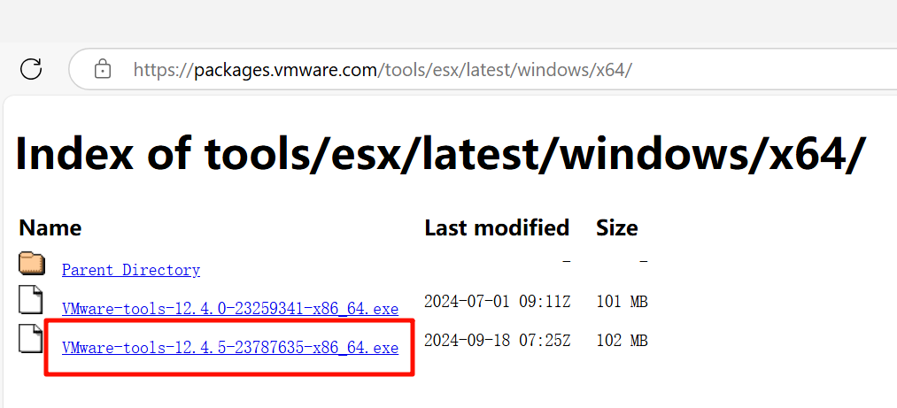Image resolution: width=897 pixels, height=408 pixels.
Task: Click the browser reload page icon
Action: pyautogui.click(x=31, y=69)
